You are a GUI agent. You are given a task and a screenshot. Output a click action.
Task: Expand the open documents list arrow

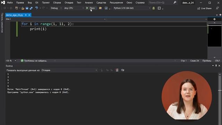(x=217, y=15)
